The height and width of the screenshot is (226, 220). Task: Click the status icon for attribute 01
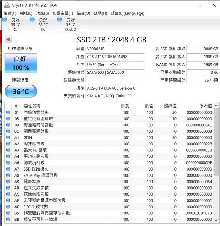tap(8, 113)
